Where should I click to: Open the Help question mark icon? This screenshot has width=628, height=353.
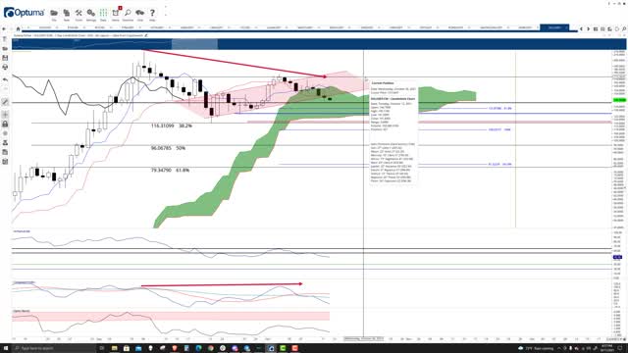click(x=152, y=13)
